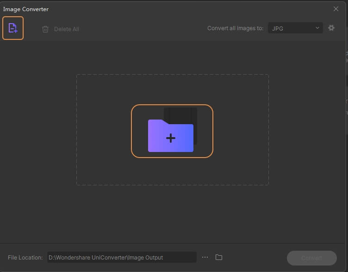Click the plus sign on the folder

[x=171, y=138]
